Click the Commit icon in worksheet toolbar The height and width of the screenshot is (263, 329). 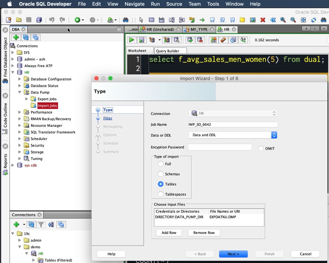[x=190, y=40]
